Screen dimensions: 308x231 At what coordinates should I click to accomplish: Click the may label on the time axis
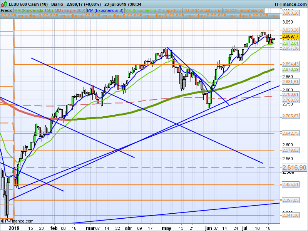(x=166, y=228)
